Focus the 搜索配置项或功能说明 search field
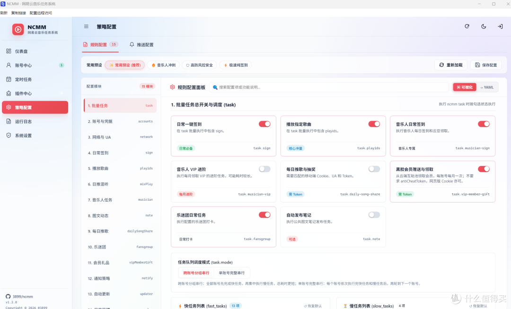Screen dimensions: 511x309 tap(329, 88)
